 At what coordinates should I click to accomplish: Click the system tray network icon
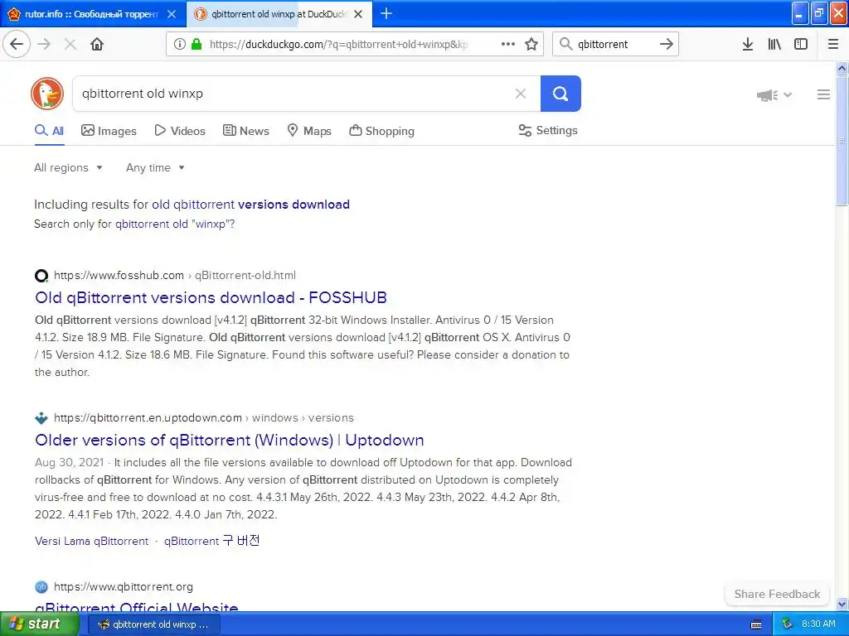(x=787, y=624)
